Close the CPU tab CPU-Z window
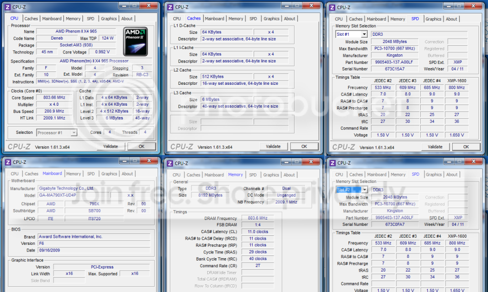 click(x=149, y=6)
